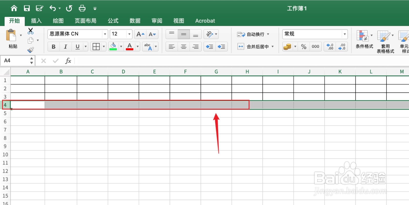Click the Borders icon
Viewport: 409px width, 205px height.
(96, 47)
